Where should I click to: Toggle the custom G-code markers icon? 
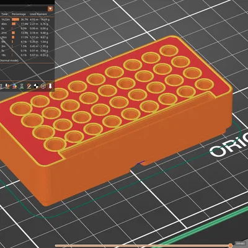coord(29,86)
